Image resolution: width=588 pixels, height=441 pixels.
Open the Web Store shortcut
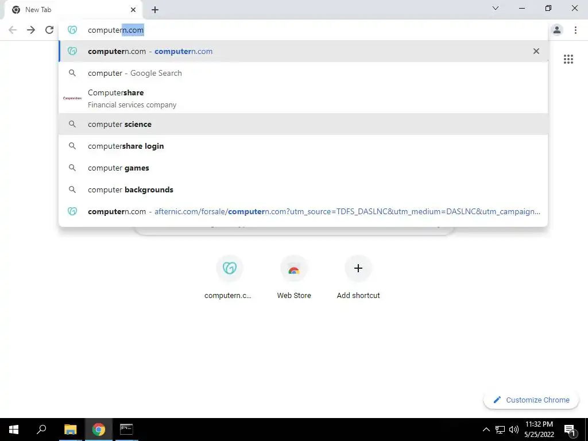pyautogui.click(x=293, y=278)
